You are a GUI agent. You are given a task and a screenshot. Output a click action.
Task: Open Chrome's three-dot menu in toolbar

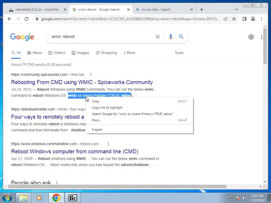[261, 19]
